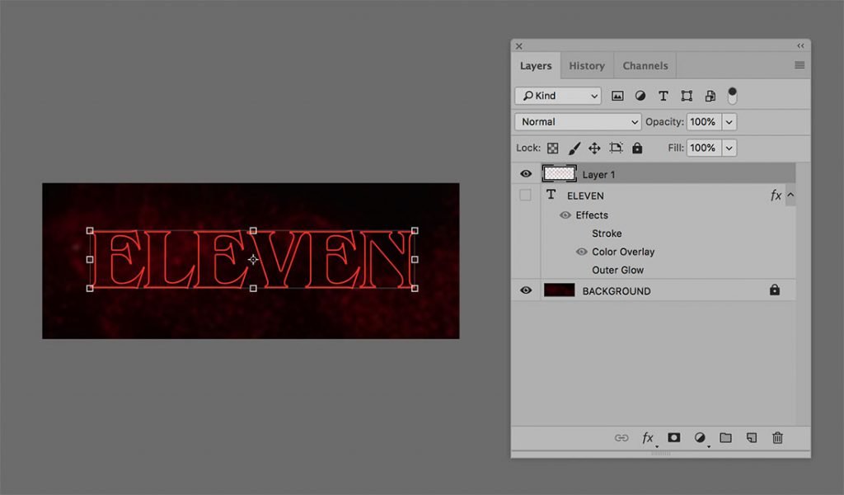
Task: Click the Outer Glow effect entry
Action: click(x=617, y=270)
